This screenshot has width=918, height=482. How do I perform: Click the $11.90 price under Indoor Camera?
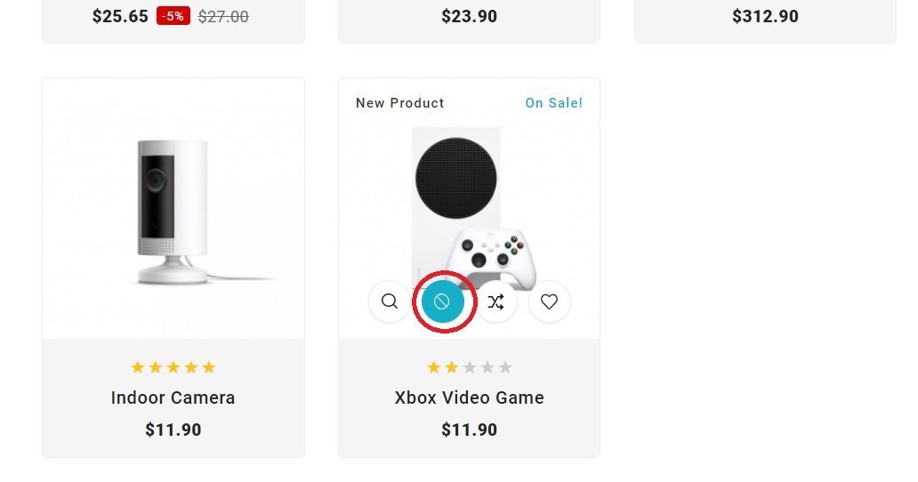(173, 430)
